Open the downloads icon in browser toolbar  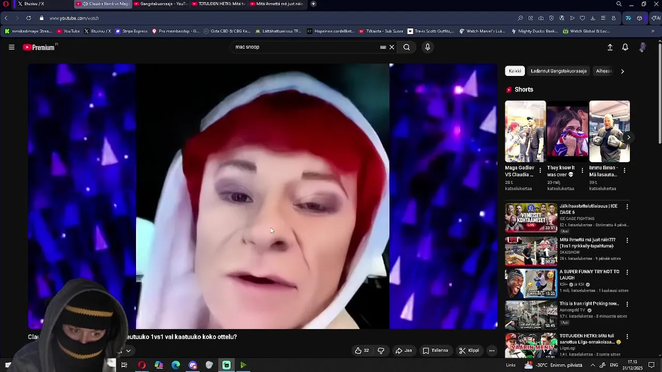(593, 18)
